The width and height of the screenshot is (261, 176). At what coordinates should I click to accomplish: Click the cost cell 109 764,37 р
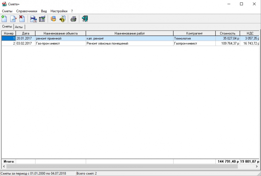pyautogui.click(x=228, y=43)
